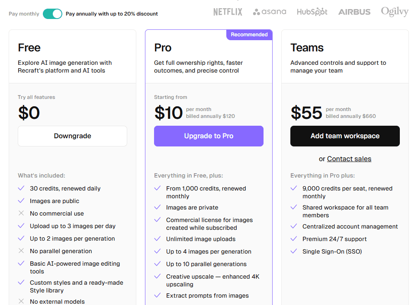Screen dimensions: 418x305
Task: Click checkmark beside "Images are private"
Action: [158, 208]
